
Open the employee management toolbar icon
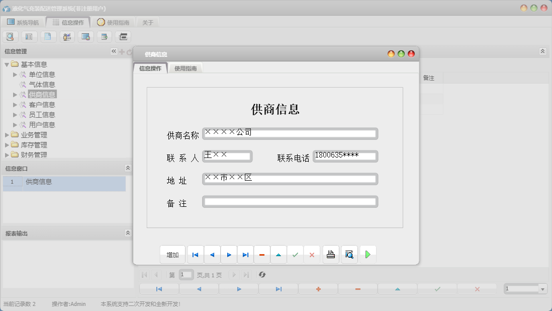coord(67,36)
